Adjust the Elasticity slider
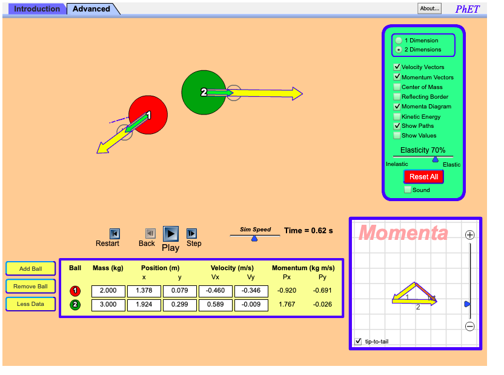The height and width of the screenshot is (375, 504). click(435, 159)
